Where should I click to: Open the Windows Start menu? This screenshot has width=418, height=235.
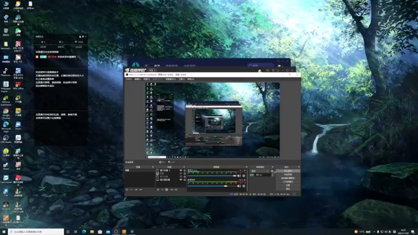click(x=4, y=232)
